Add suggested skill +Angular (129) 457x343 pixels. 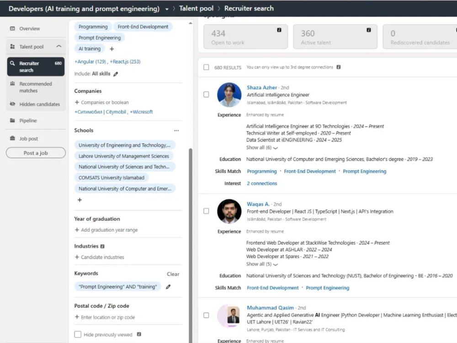(x=90, y=62)
